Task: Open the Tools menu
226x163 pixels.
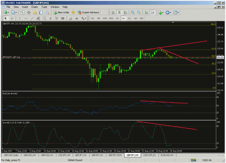Action: point(44,7)
